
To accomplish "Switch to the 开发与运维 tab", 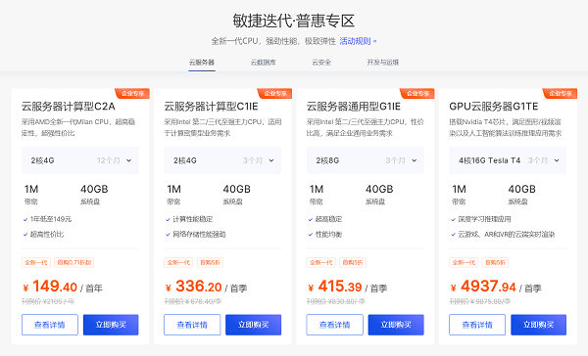I will pyautogui.click(x=382, y=63).
